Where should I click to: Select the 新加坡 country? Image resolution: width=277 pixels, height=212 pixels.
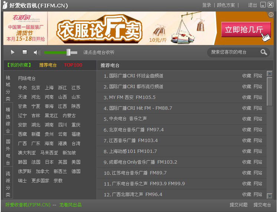(69, 153)
